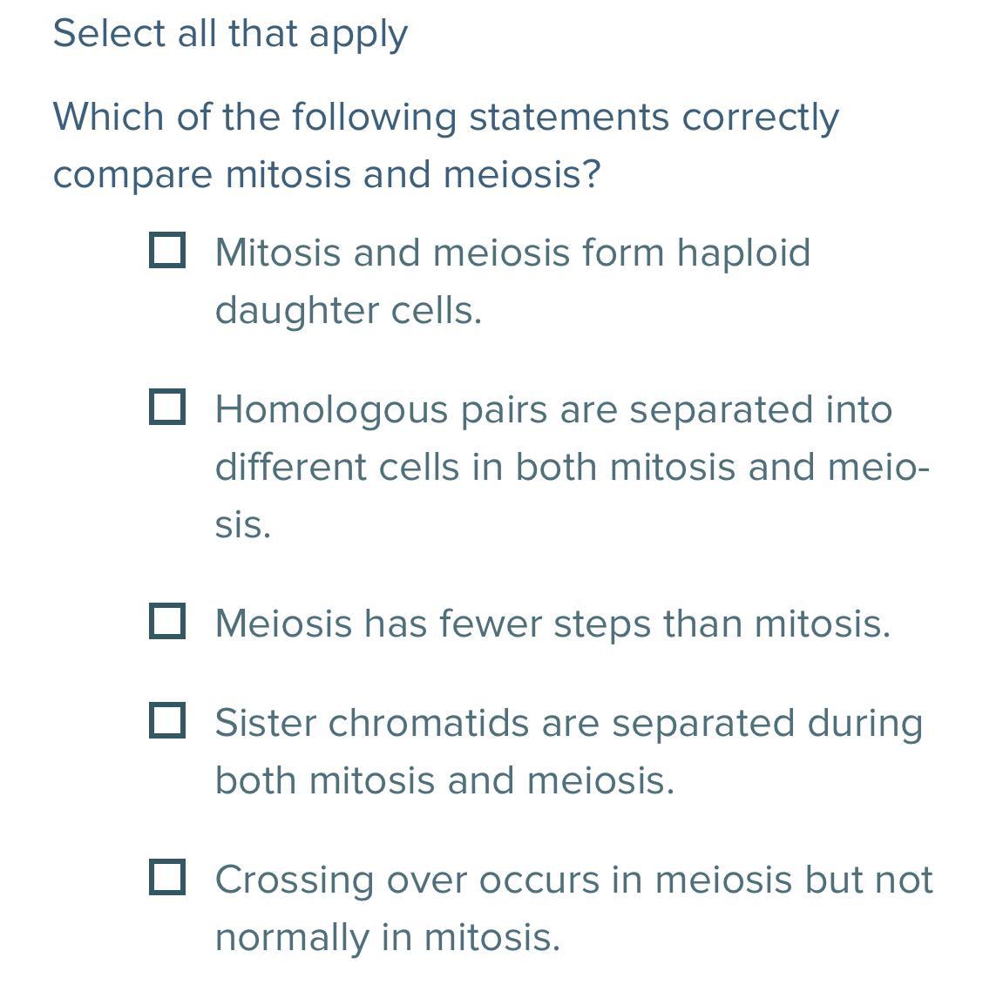Click the 'Crossing over occurs in meiosis' answer text

click(x=573, y=880)
